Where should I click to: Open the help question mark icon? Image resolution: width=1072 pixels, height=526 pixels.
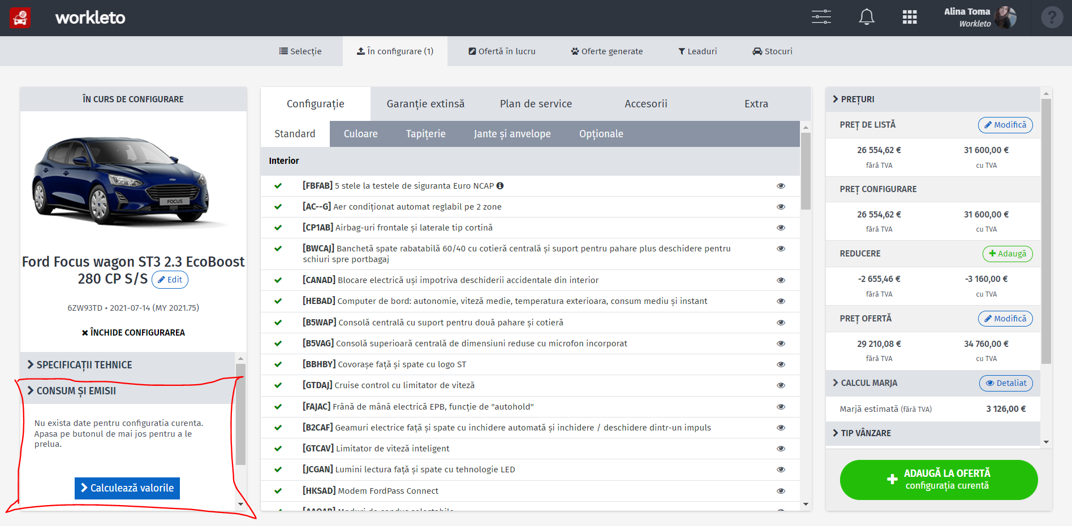click(x=1052, y=18)
